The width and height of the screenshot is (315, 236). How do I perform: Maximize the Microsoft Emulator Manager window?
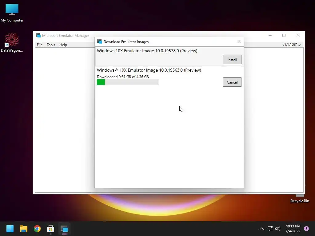pos(284,36)
